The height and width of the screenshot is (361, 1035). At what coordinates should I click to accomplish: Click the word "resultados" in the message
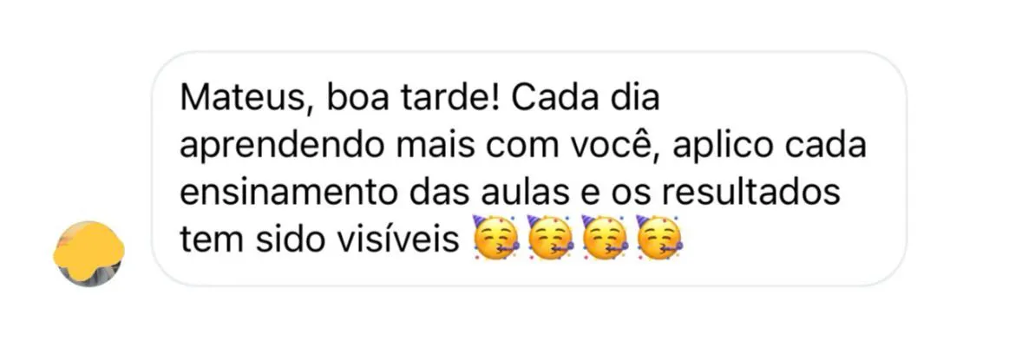click(x=751, y=194)
